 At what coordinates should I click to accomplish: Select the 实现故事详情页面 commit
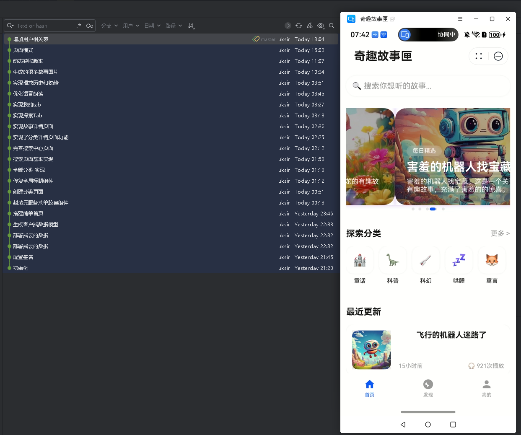33,127
